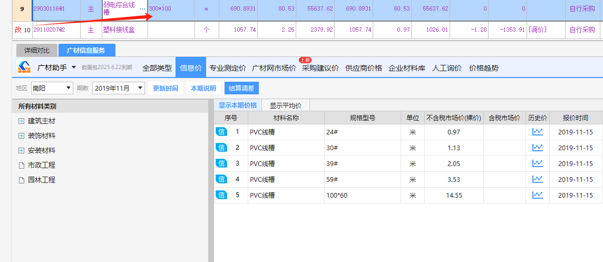Click the 不含税市场价(裸价) column header
The image size is (603, 262).
coord(454,118)
